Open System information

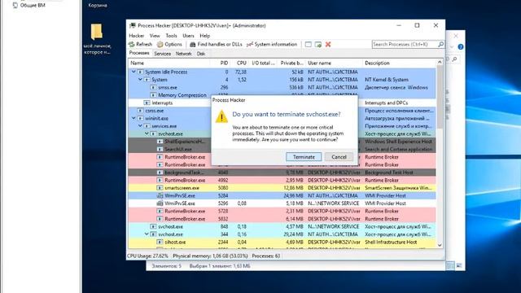tap(271, 44)
